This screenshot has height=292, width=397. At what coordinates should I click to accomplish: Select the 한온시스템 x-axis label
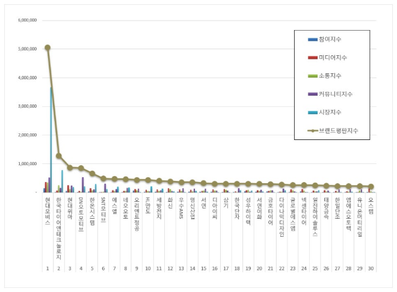[92, 210]
